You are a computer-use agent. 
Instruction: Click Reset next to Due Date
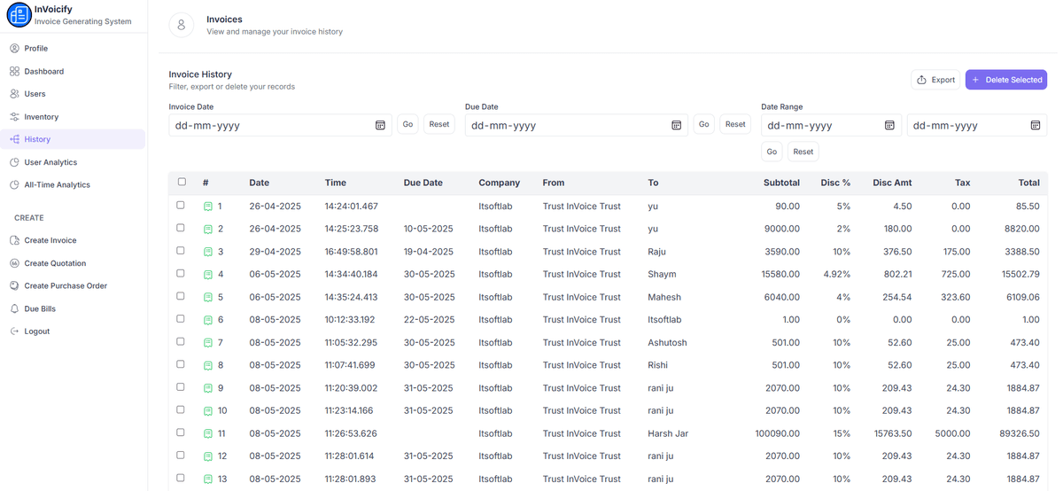[735, 124]
